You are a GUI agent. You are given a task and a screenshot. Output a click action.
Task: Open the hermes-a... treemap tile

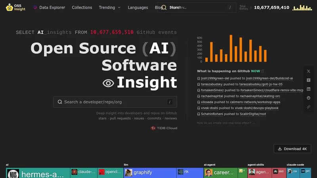(38, 173)
